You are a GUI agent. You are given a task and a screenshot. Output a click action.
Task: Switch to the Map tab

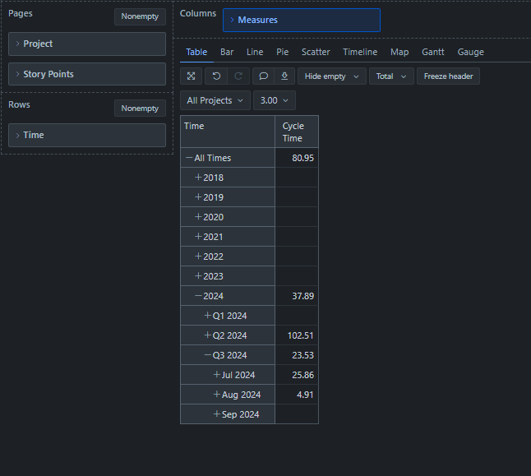[399, 52]
